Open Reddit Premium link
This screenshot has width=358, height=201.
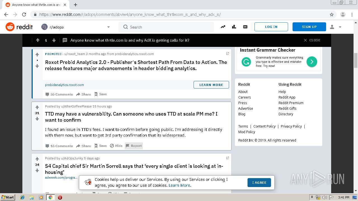click(291, 103)
